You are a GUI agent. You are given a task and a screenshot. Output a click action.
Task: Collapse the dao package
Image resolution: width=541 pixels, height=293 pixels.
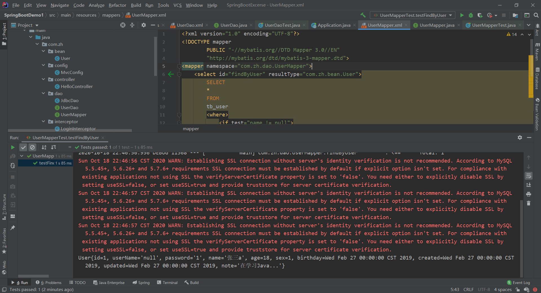[x=43, y=93]
